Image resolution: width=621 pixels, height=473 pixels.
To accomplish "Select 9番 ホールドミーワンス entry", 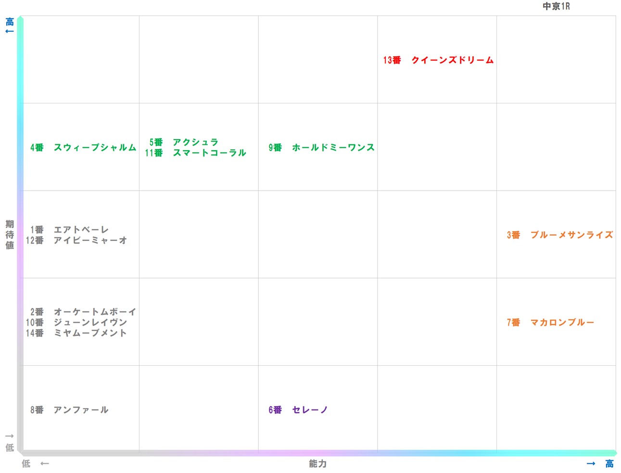I will pos(321,148).
